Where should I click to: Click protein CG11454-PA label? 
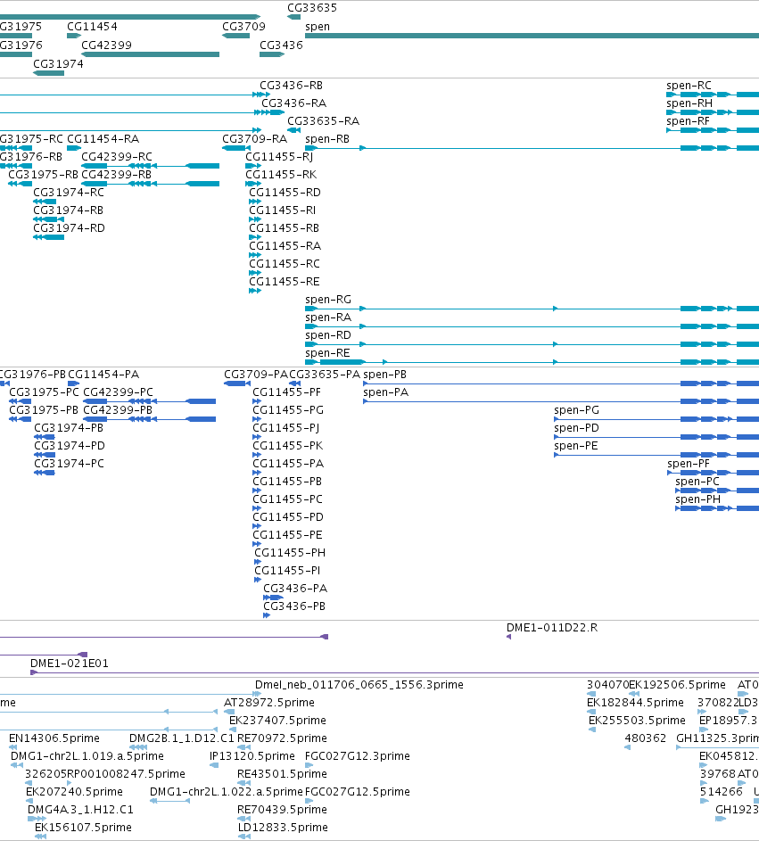point(103,375)
